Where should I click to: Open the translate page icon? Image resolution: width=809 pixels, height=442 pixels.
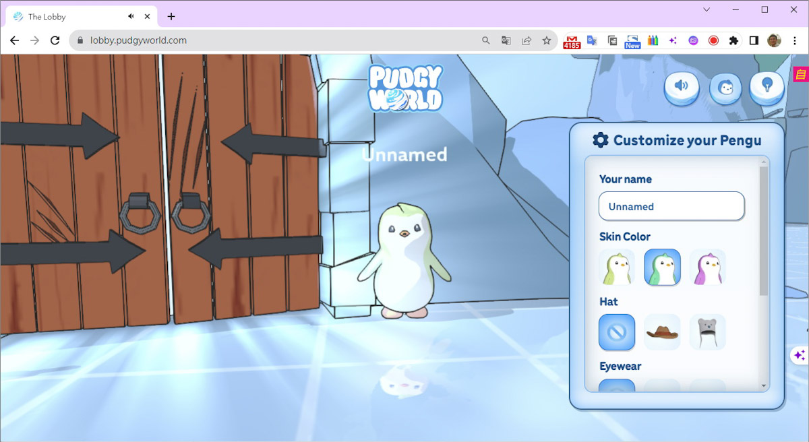pos(506,40)
